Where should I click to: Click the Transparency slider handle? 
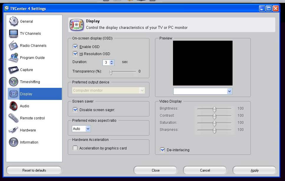tap(111, 72)
